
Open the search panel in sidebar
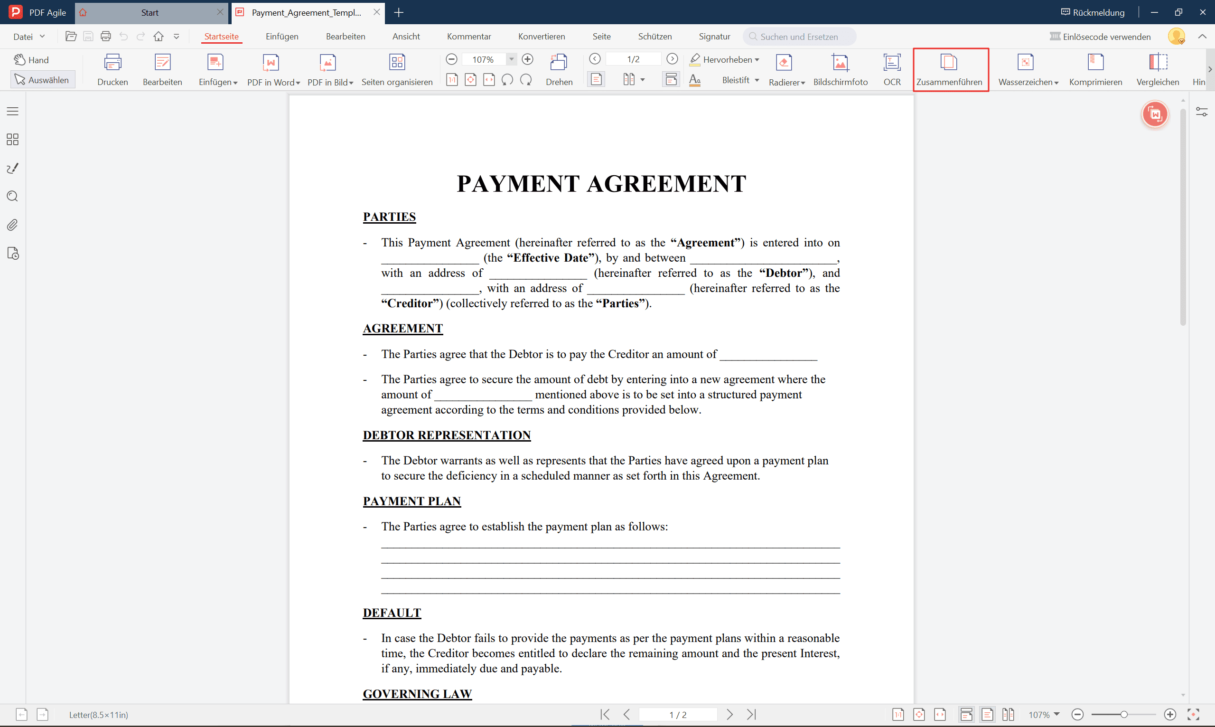13,197
